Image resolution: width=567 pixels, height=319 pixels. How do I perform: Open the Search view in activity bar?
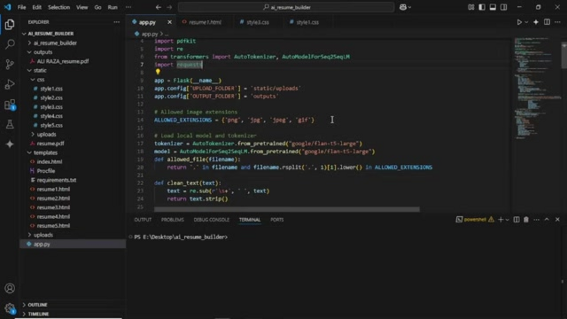pyautogui.click(x=9, y=45)
